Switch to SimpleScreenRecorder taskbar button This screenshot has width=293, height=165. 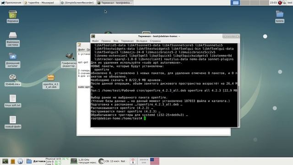tap(78, 3)
